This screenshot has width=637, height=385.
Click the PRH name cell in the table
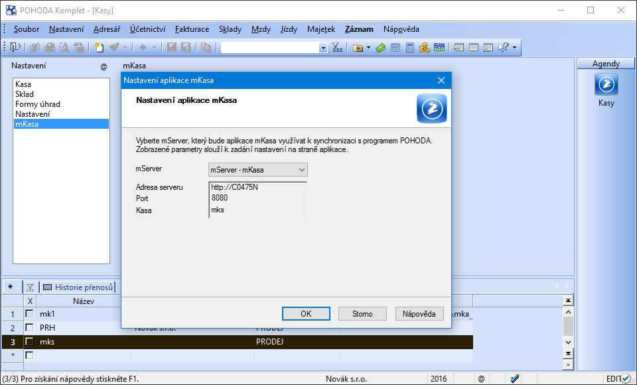[x=84, y=328]
